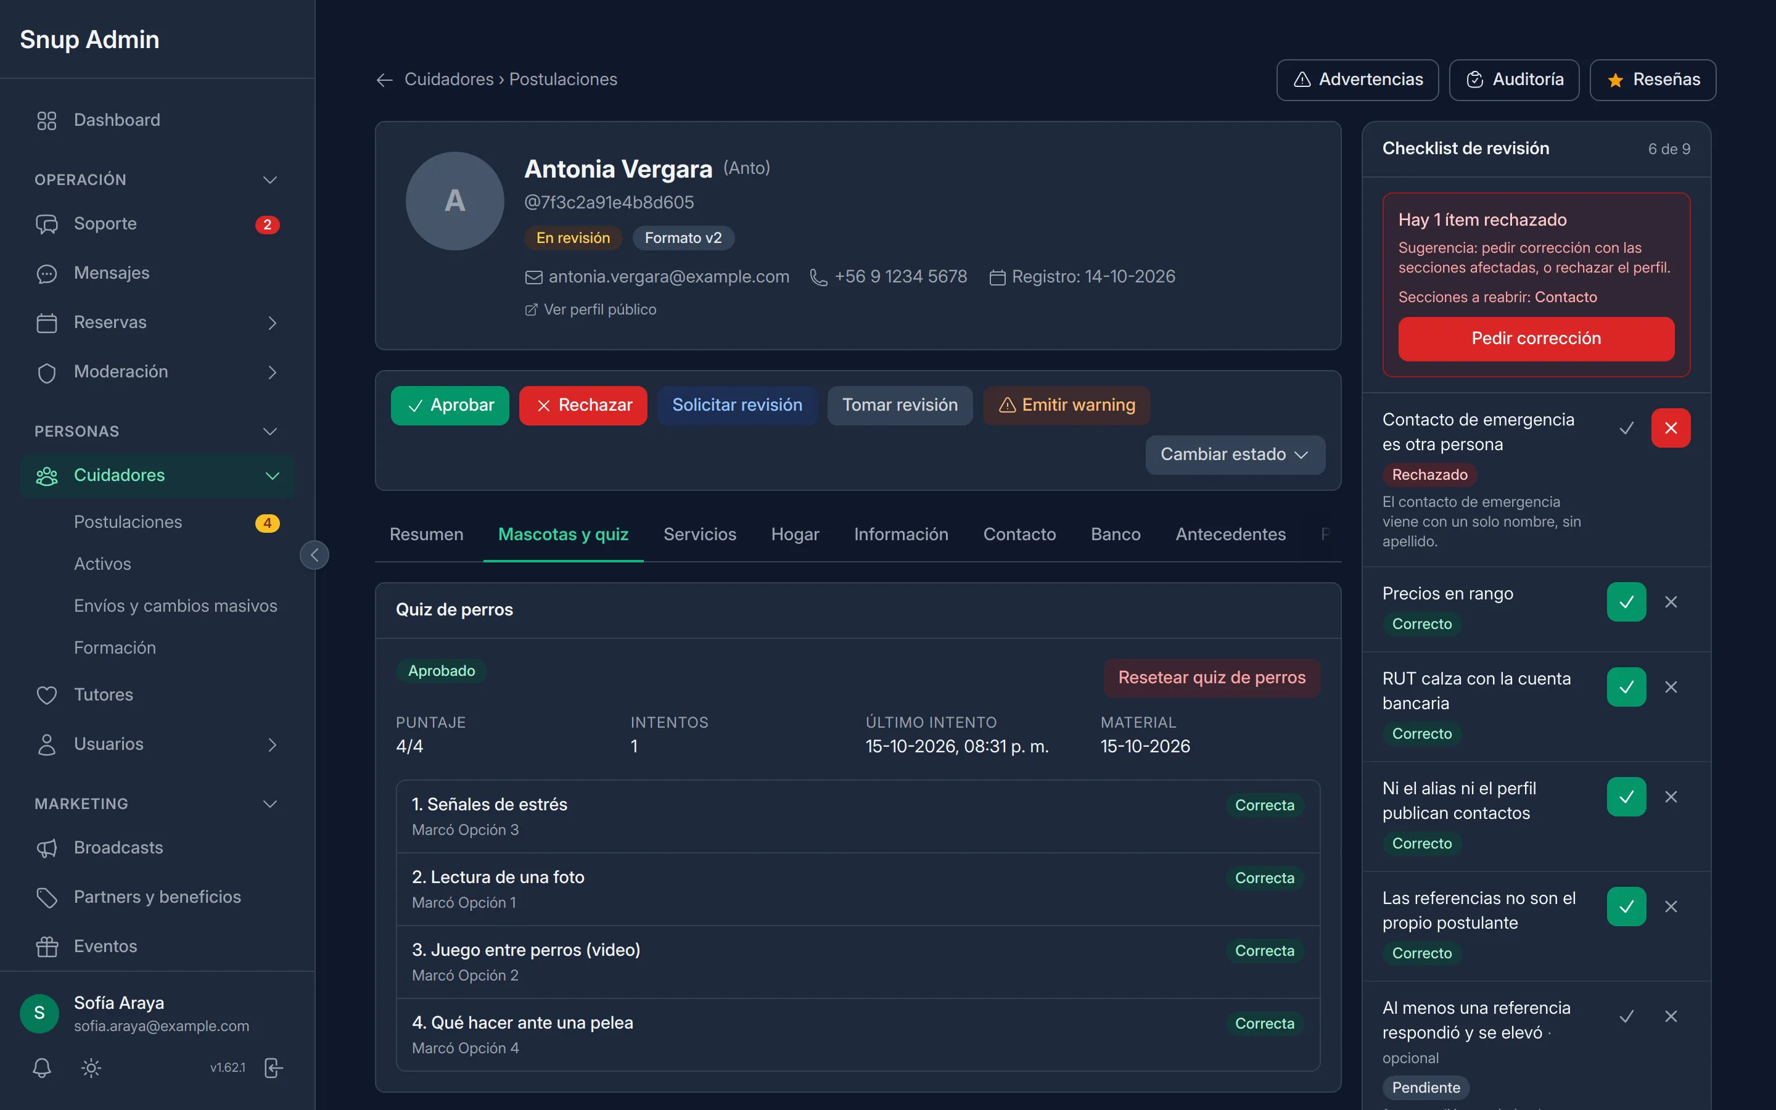
Task: Open the Cambiar estado dropdown
Action: point(1235,454)
